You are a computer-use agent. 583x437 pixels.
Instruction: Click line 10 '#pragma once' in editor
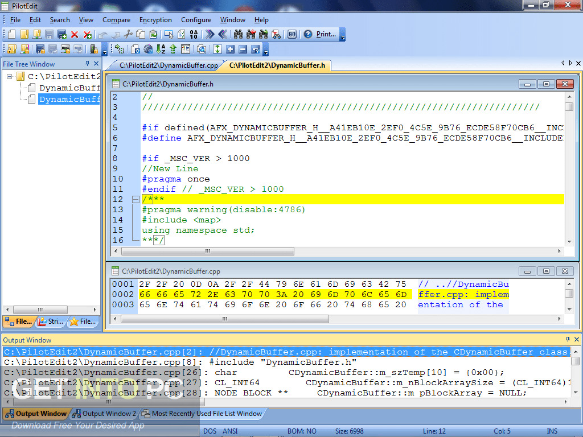(x=175, y=179)
